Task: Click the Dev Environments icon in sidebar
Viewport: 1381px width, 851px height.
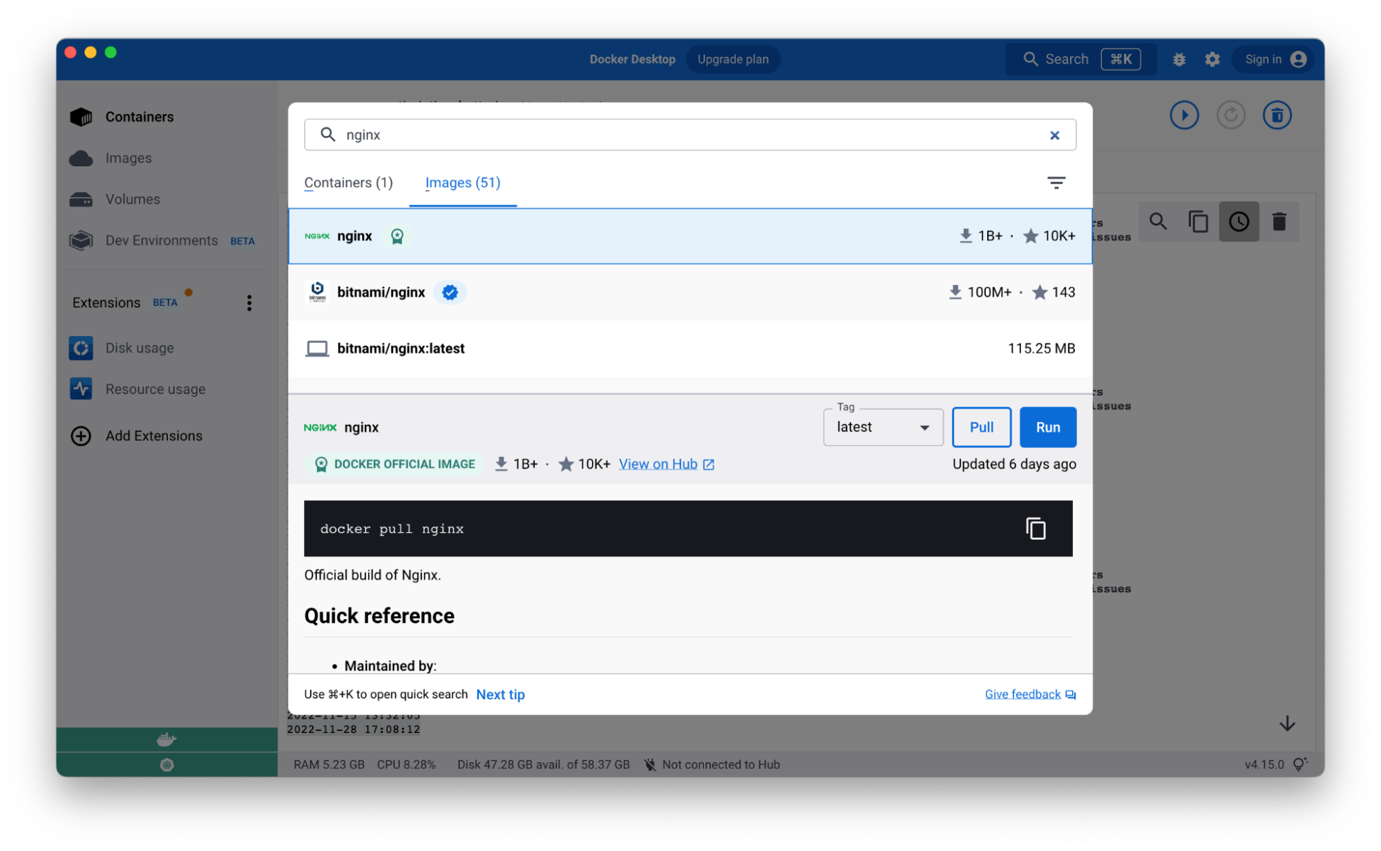Action: coord(81,240)
